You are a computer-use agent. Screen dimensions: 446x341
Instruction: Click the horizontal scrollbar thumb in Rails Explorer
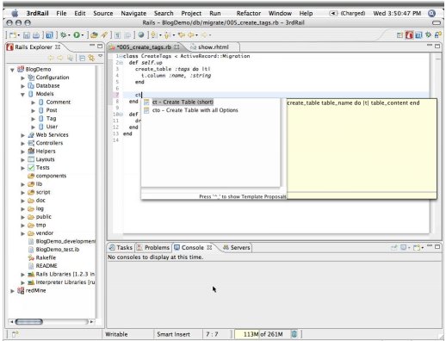point(29,322)
